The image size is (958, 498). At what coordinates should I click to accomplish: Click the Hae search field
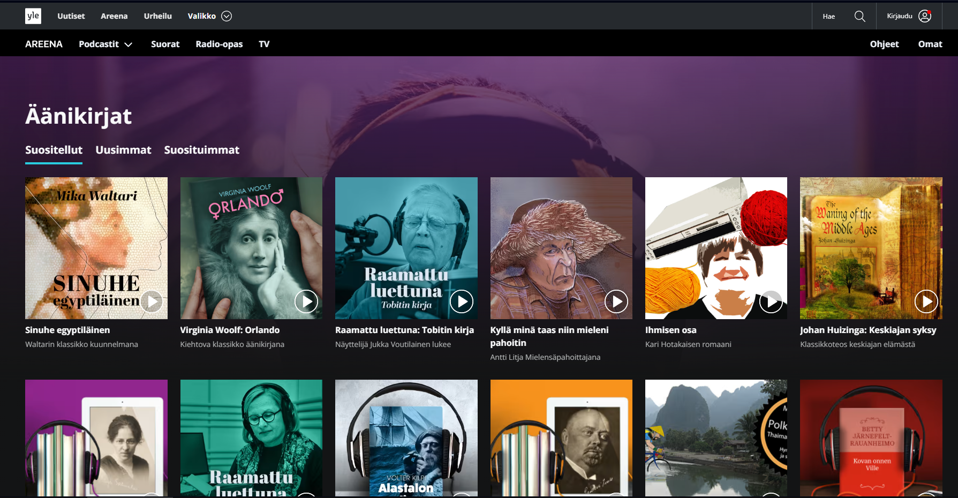(x=829, y=17)
